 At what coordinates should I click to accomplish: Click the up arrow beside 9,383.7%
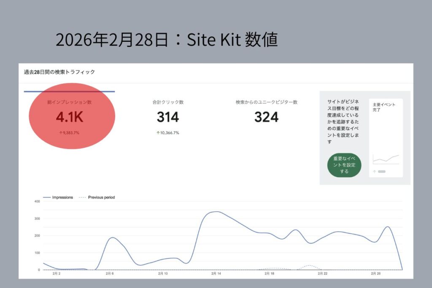pos(61,133)
